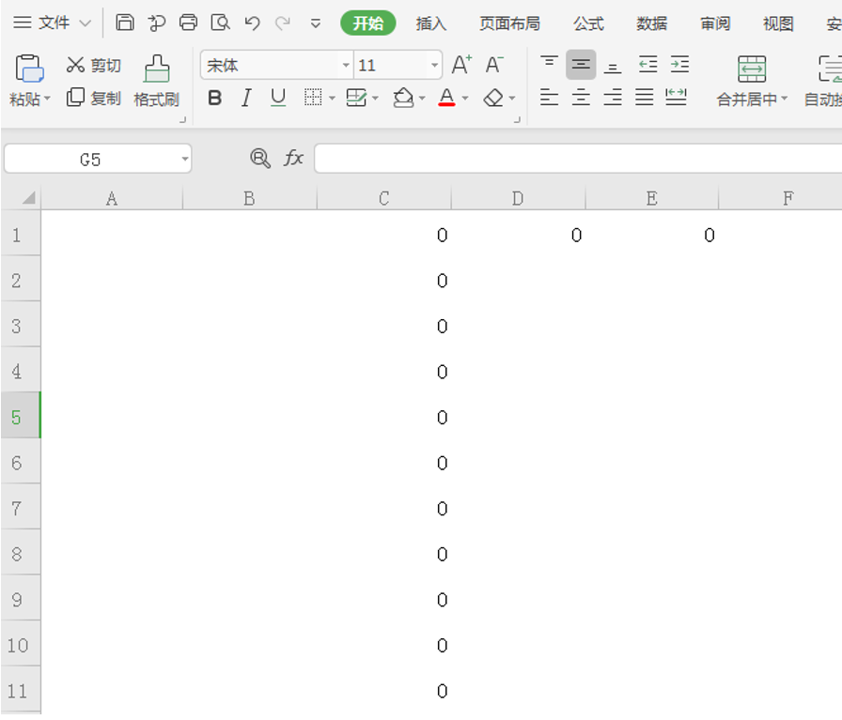The width and height of the screenshot is (842, 720).
Task: Select the Format Painter (格式刷) tool
Action: tap(156, 81)
